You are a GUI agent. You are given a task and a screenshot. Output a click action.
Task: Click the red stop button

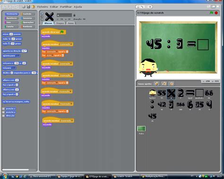tap(216, 13)
